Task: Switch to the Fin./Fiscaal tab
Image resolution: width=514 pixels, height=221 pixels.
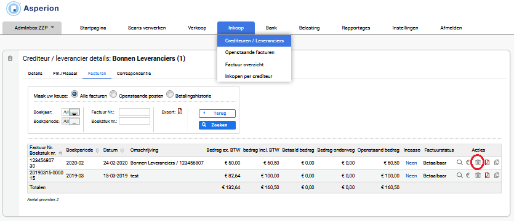Action: [65, 74]
